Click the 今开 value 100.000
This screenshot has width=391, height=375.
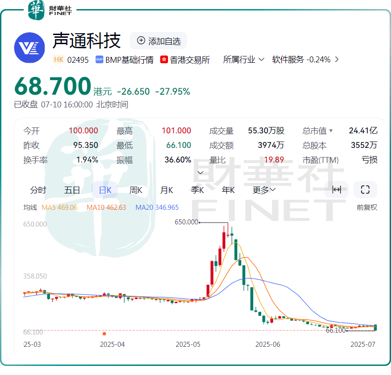(83, 131)
